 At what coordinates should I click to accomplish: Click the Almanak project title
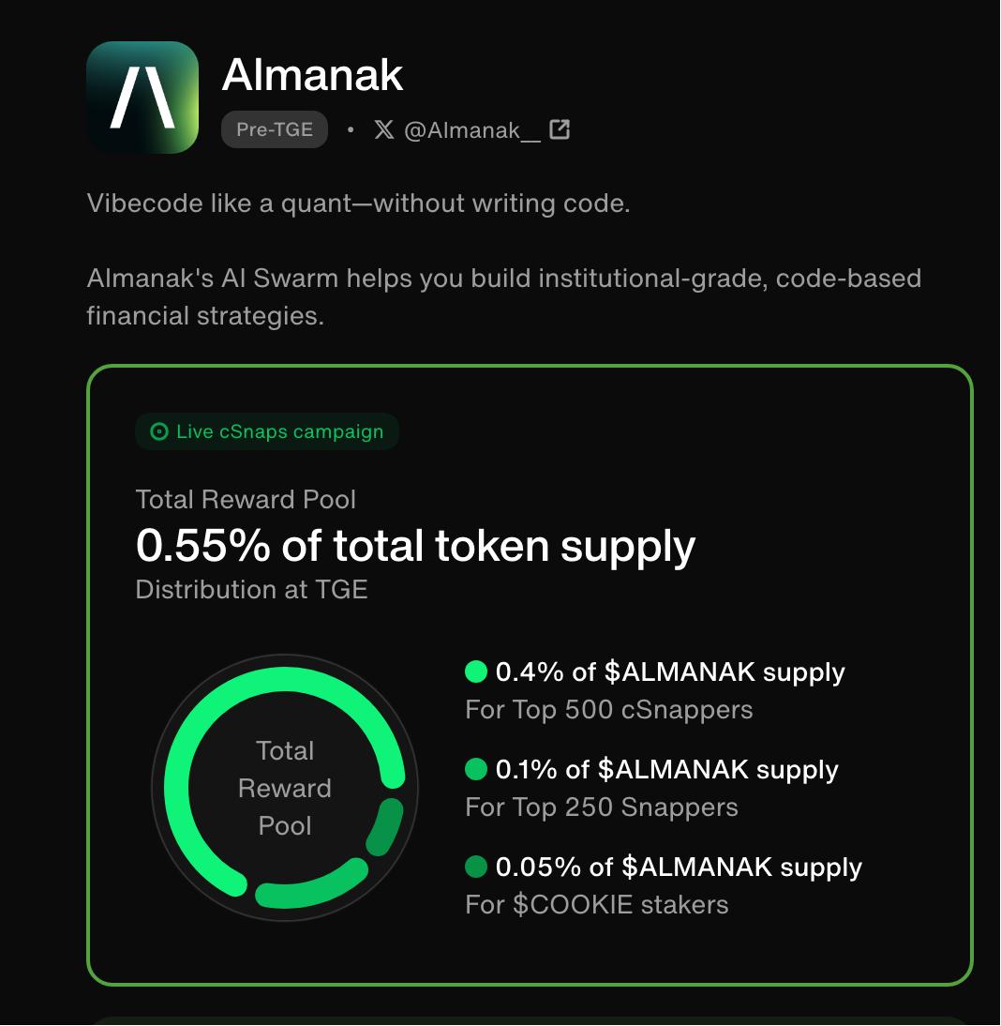click(312, 75)
